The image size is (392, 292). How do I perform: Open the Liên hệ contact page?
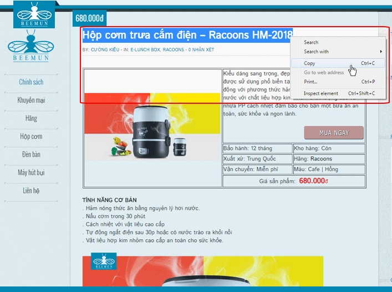tap(31, 190)
